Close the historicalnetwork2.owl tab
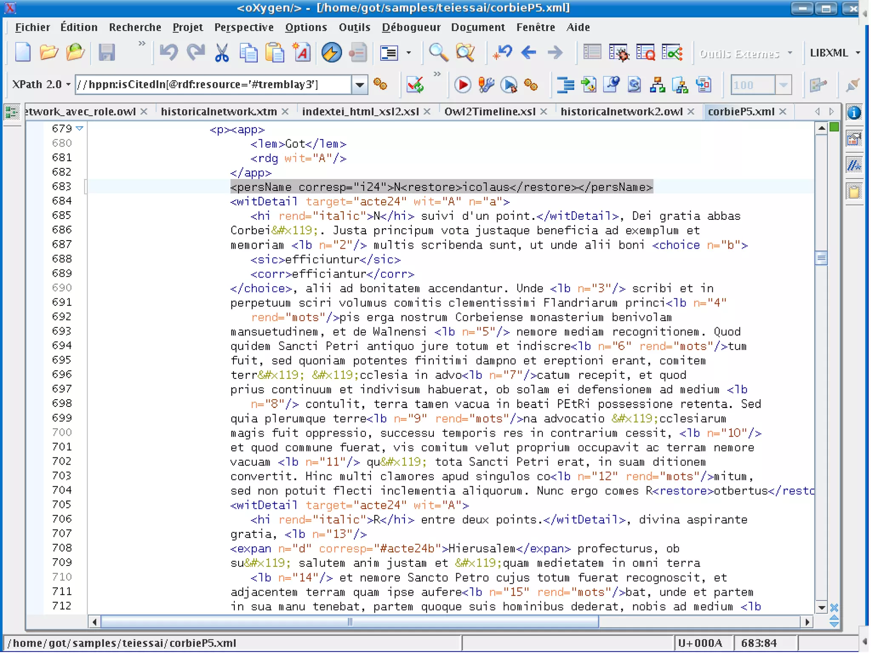 click(691, 112)
